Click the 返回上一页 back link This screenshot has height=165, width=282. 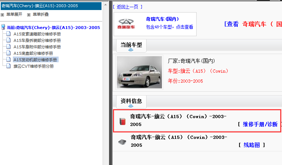tap(128, 7)
